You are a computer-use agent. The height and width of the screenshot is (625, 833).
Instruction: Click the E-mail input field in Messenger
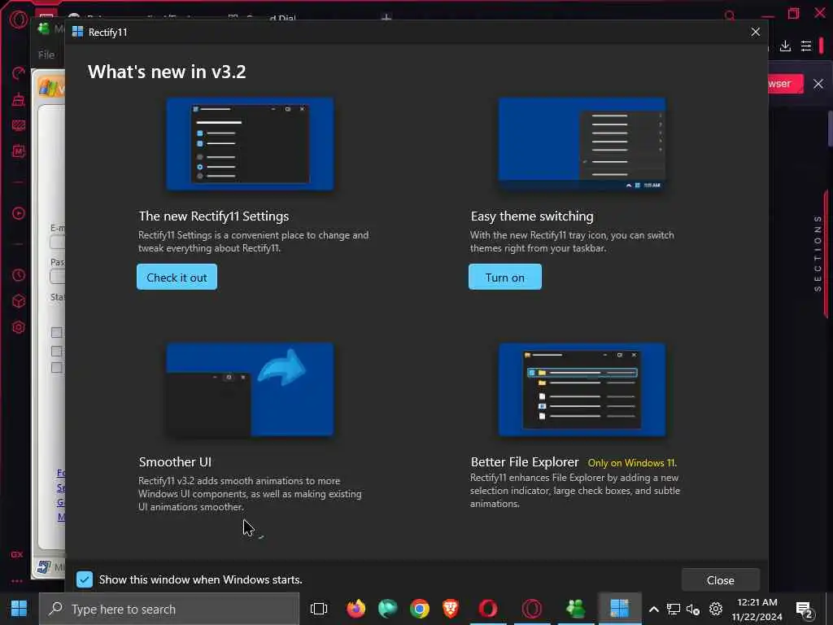pos(58,243)
